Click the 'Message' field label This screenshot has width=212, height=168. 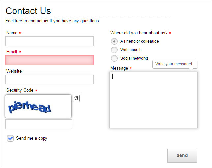coord(119,68)
